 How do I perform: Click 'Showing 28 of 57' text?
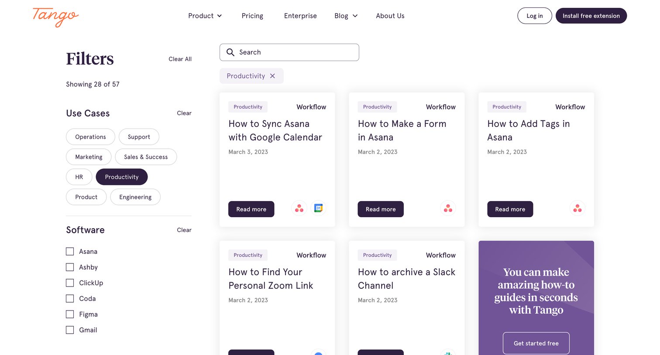point(93,84)
